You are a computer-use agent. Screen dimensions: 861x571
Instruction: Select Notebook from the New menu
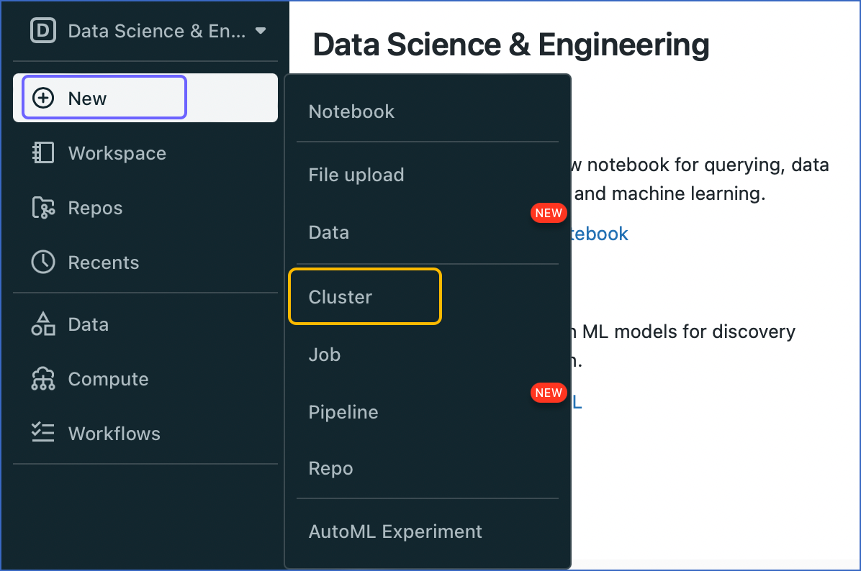click(x=351, y=111)
